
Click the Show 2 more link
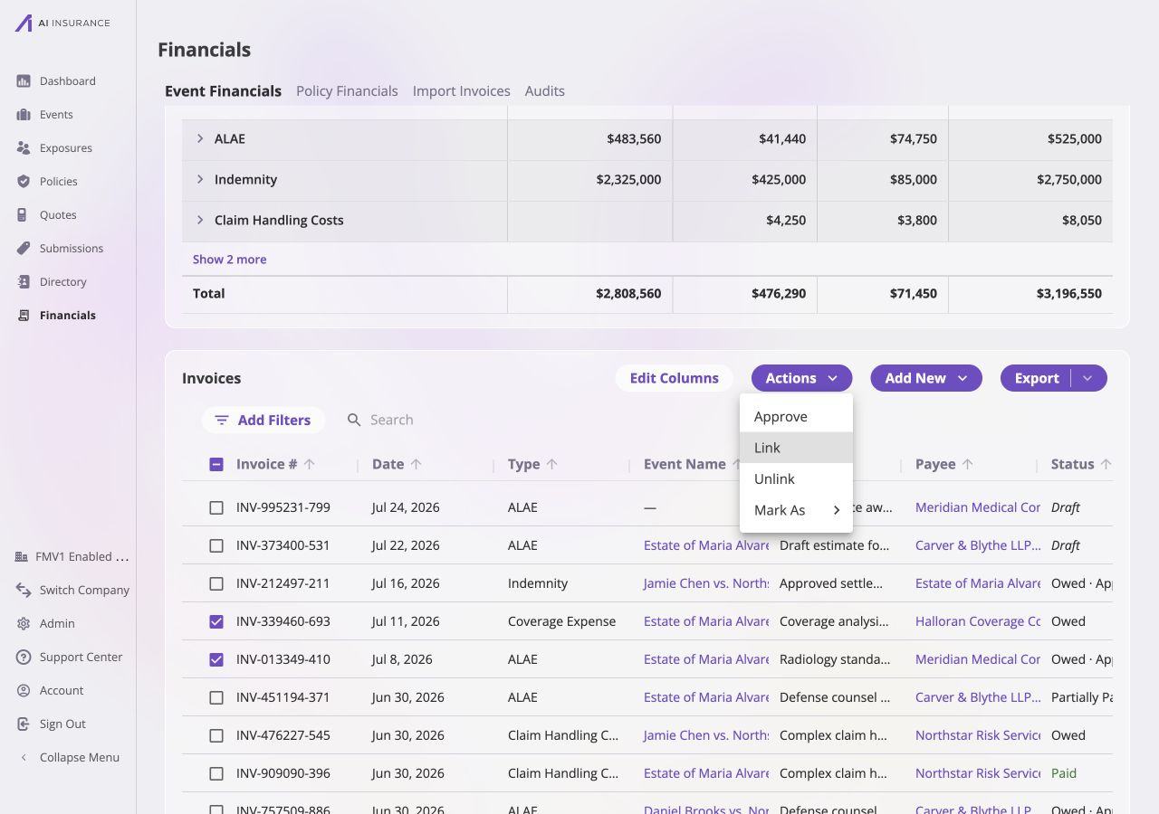pos(229,260)
